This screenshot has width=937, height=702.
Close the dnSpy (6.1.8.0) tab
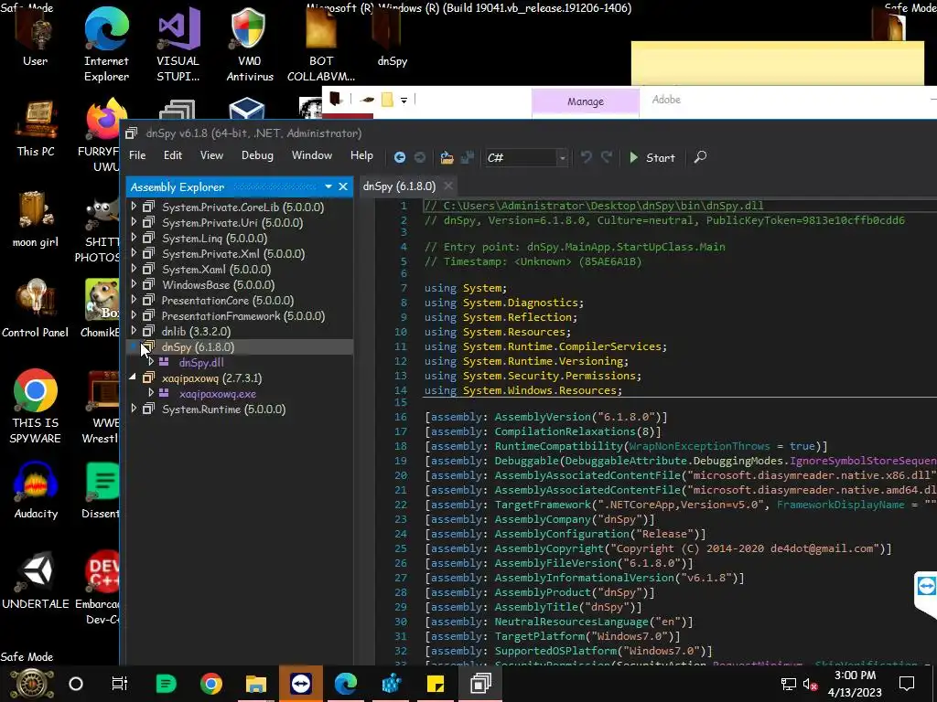[448, 186]
